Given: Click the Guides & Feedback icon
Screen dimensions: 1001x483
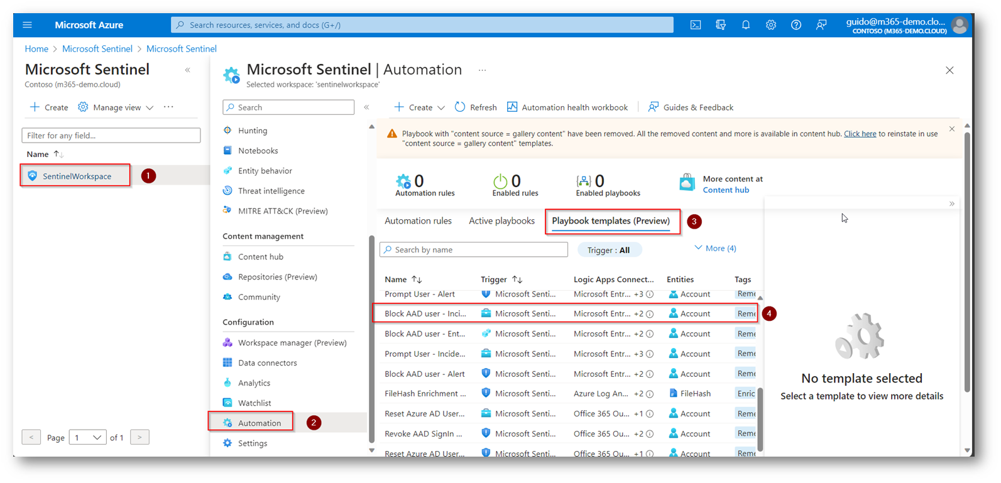Looking at the screenshot, I should click(654, 107).
